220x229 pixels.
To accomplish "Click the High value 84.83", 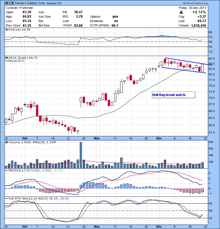I will (27, 17).
